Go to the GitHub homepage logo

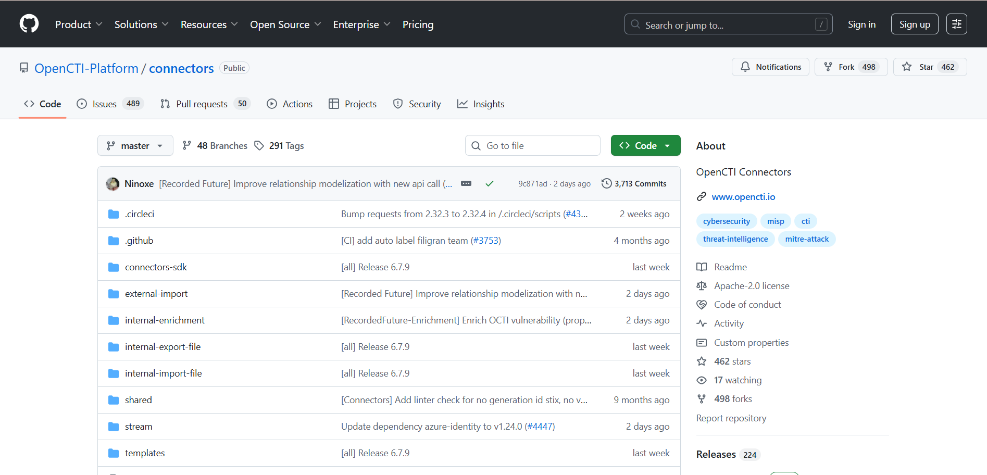point(29,24)
